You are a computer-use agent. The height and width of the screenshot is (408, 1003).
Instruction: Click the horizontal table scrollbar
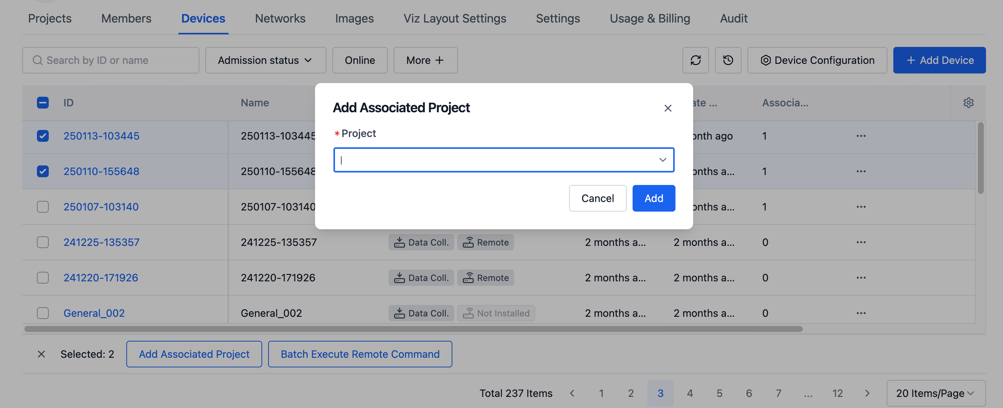point(413,329)
